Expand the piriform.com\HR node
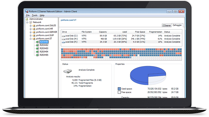 (x=30, y=29)
